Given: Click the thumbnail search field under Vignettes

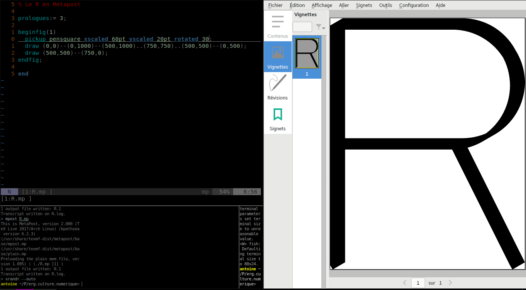Looking at the screenshot, I should pyautogui.click(x=302, y=27).
